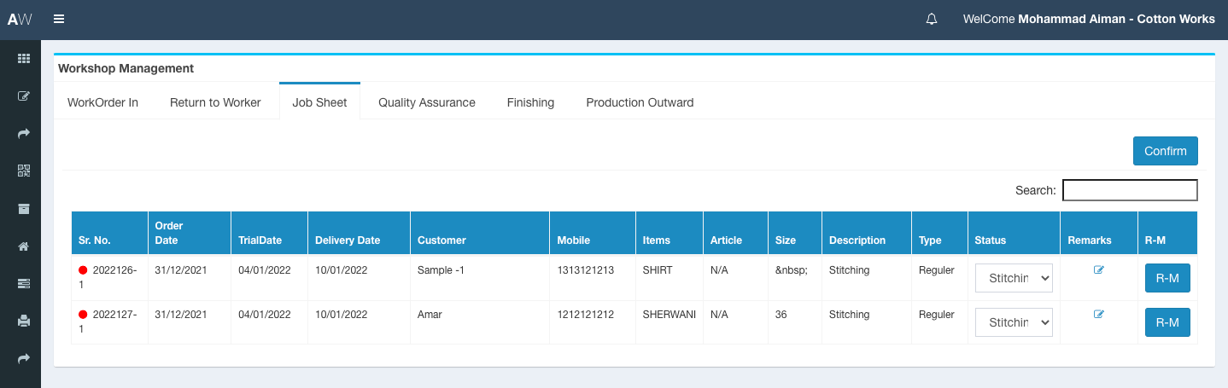Open the QR code sidebar icon

[24, 171]
